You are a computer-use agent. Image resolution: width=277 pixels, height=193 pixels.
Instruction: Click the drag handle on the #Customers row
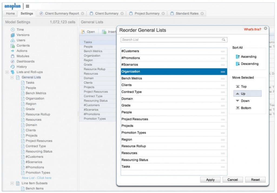coord(223,51)
